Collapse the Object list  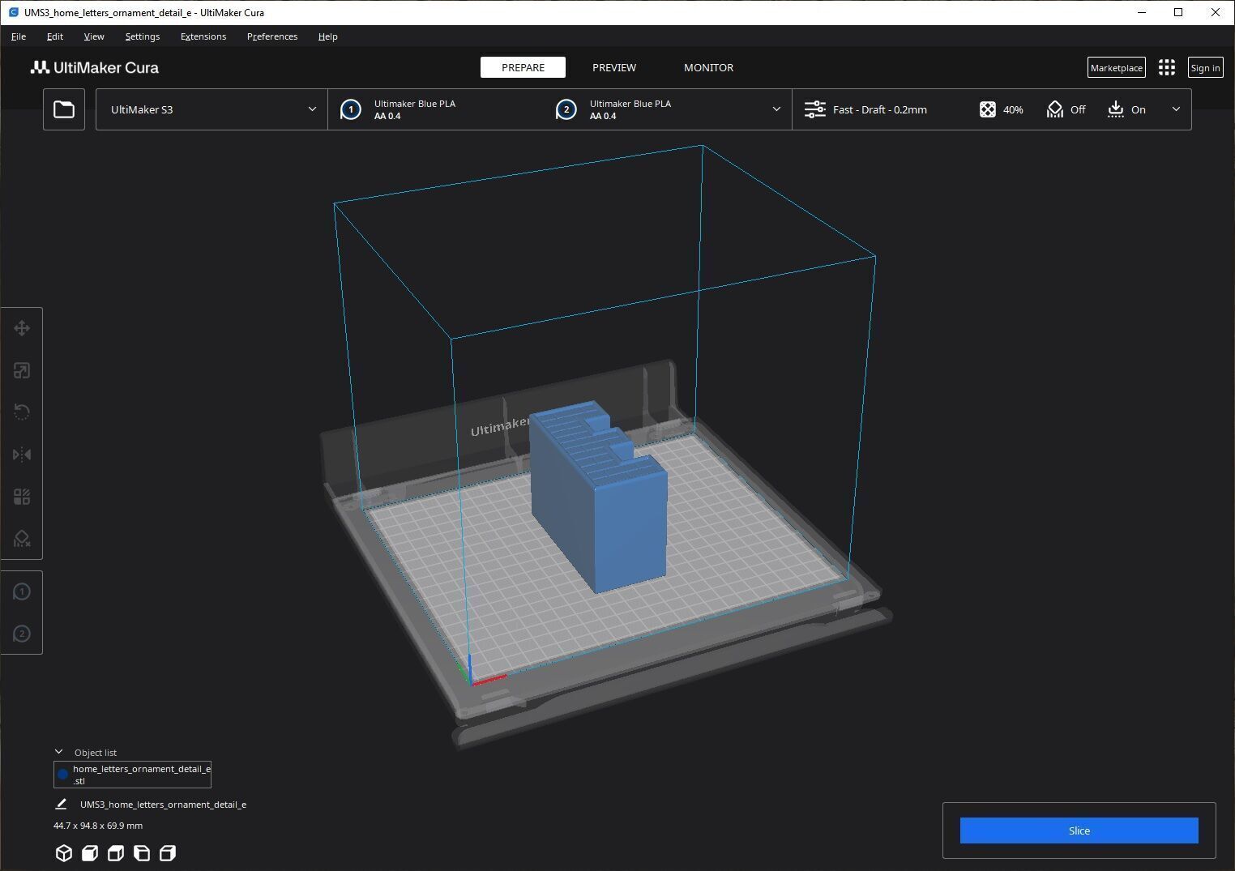click(58, 752)
